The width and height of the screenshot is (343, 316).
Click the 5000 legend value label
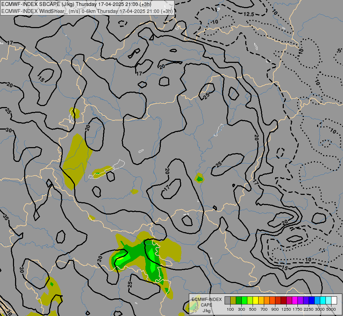331,309
